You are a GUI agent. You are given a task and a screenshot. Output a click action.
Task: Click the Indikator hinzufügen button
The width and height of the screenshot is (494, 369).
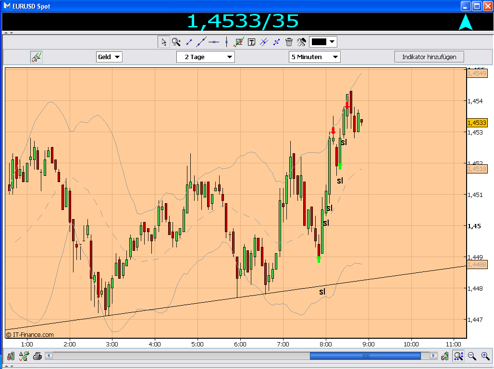[x=429, y=57]
